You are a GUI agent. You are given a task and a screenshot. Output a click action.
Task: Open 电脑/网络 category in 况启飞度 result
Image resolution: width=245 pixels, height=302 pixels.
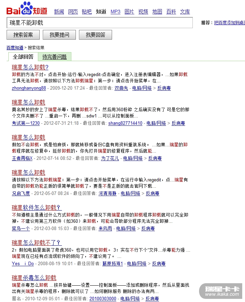tap(130, 193)
